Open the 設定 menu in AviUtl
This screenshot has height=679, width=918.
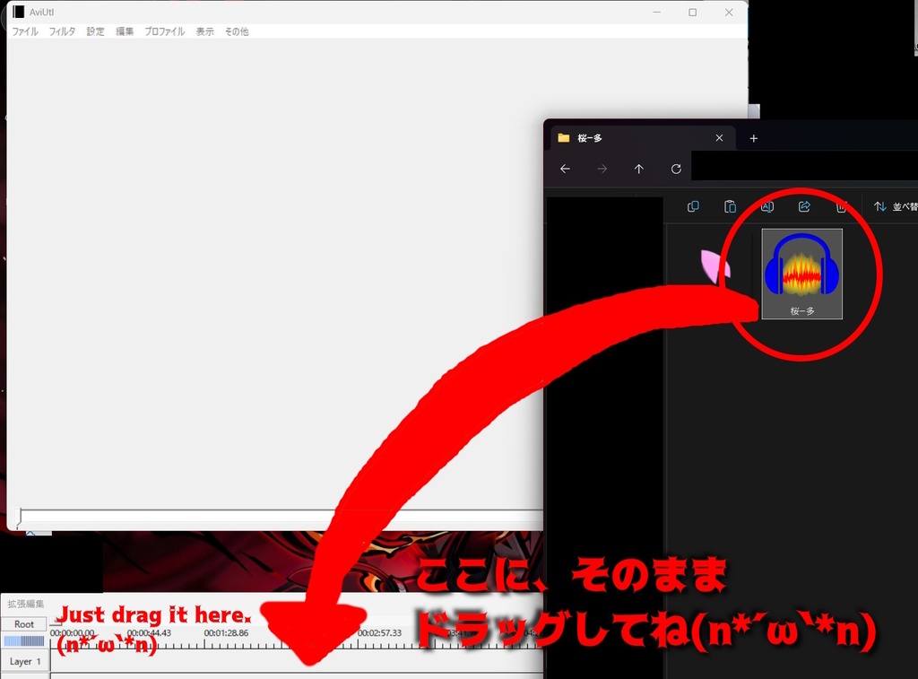[95, 31]
